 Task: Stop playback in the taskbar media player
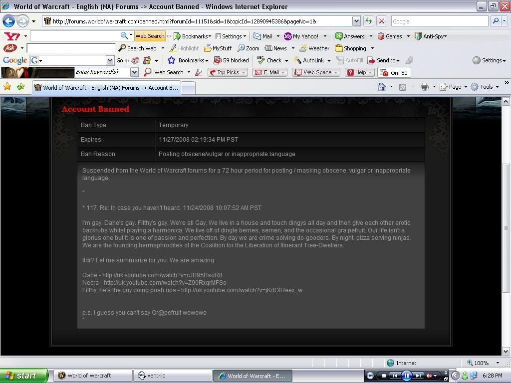[x=384, y=376]
